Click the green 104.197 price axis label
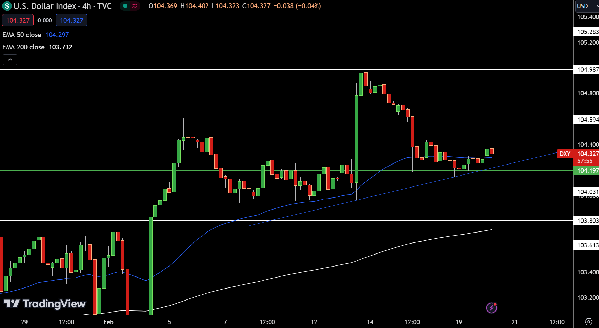Screen dimensions: 599x328 [x=587, y=171]
